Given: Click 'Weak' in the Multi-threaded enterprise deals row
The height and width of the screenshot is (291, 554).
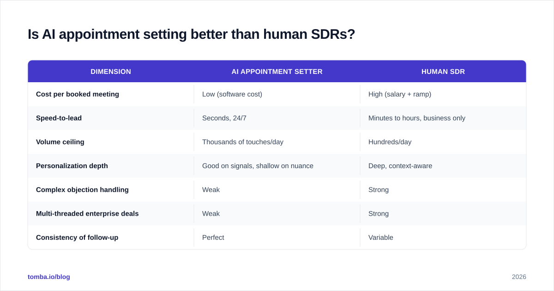Looking at the screenshot, I should (x=211, y=214).
